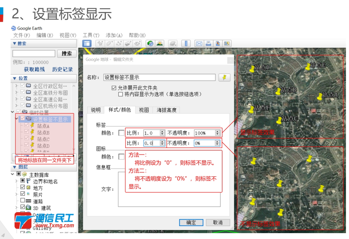Switch to the 说明 tab
The image size is (349, 239).
[x=96, y=110]
